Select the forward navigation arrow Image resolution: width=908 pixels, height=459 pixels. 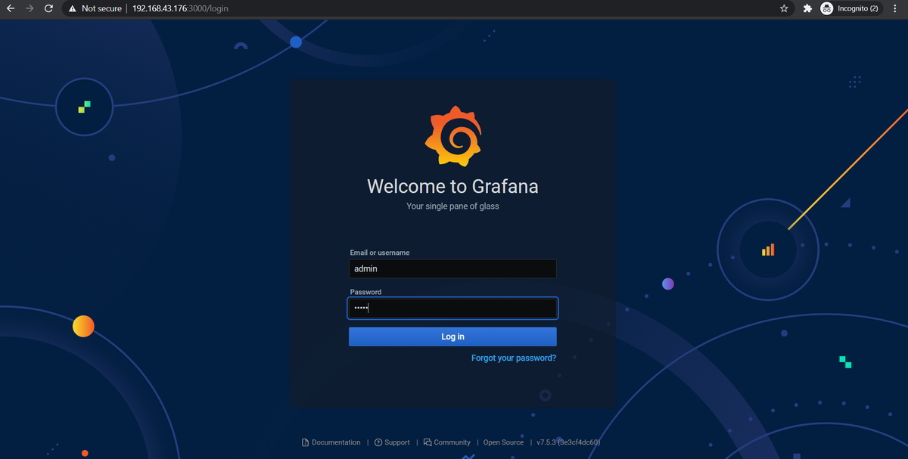30,8
